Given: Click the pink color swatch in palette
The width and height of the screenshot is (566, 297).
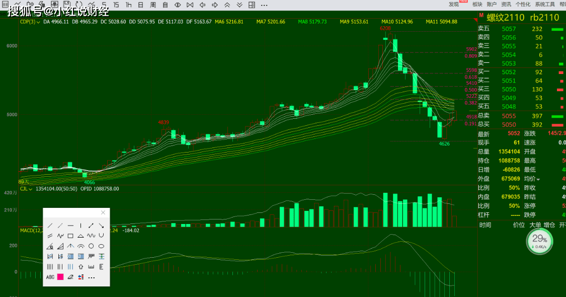Looking at the screenshot, I should [60, 277].
